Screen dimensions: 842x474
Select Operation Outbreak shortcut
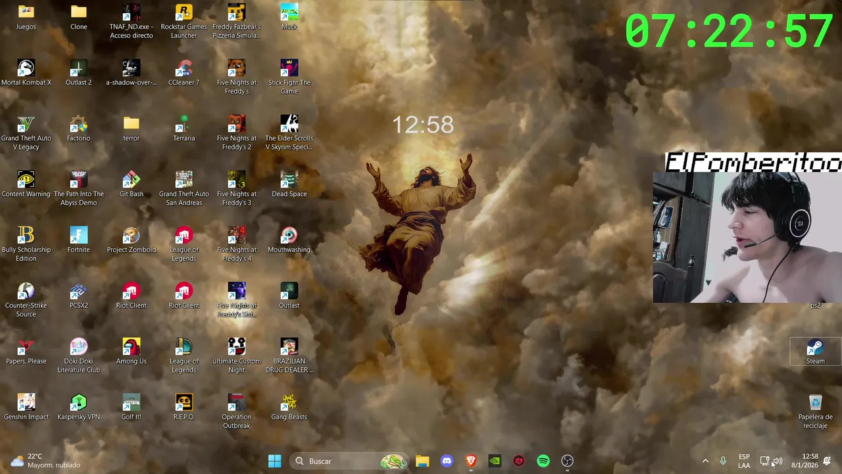(x=236, y=411)
